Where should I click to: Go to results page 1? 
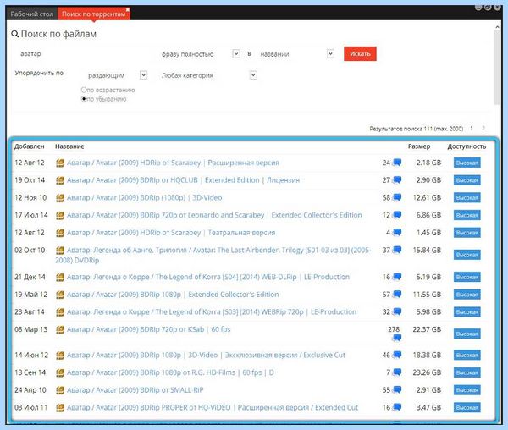click(x=472, y=128)
